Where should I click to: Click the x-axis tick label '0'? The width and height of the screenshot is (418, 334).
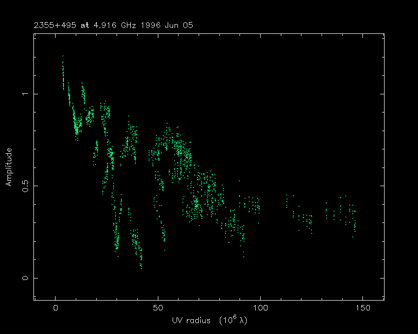coord(56,308)
